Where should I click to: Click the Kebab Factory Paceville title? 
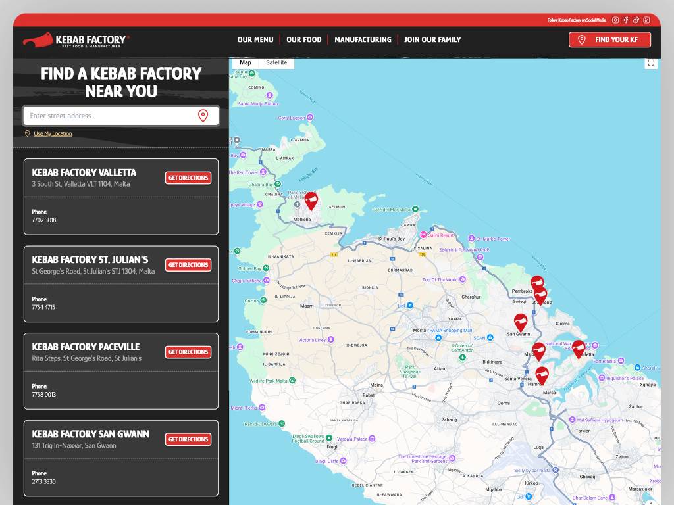86,347
